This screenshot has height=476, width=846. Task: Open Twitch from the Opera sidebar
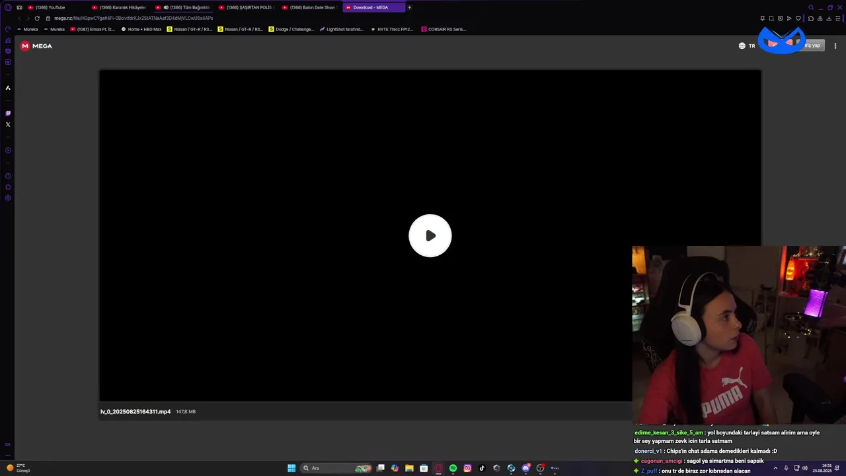click(x=8, y=113)
